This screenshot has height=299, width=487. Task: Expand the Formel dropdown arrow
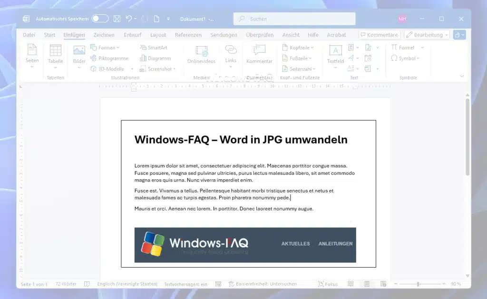click(422, 48)
